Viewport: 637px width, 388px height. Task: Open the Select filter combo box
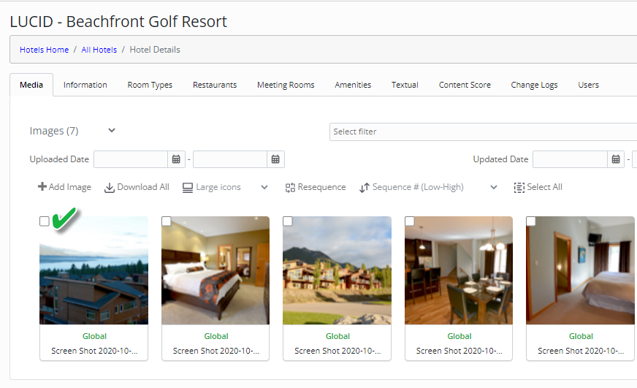click(482, 132)
